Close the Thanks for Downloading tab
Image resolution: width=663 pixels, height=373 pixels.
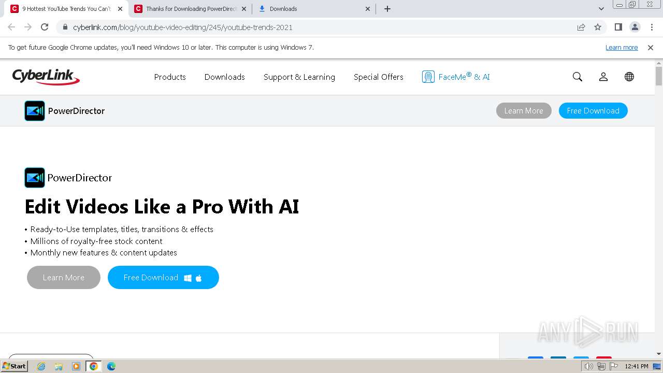pyautogui.click(x=244, y=9)
